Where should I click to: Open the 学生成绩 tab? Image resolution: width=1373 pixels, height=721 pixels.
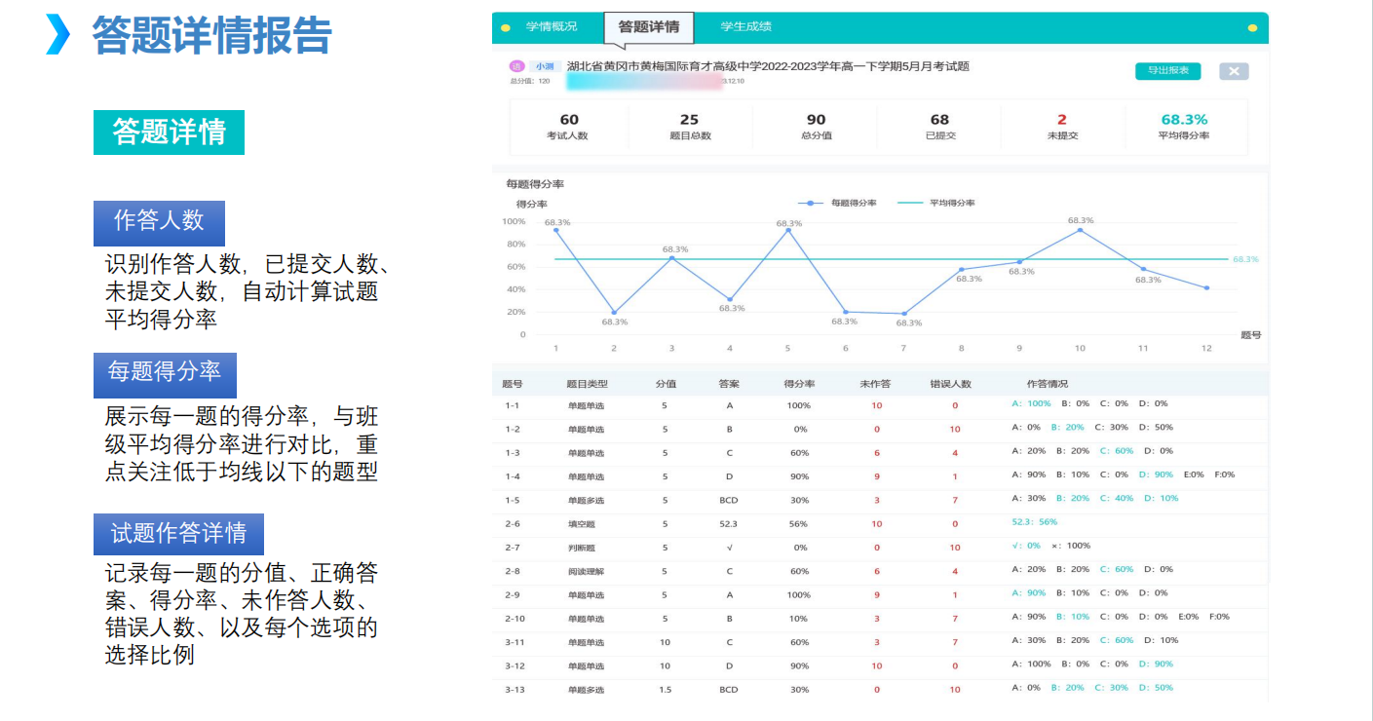(x=745, y=26)
